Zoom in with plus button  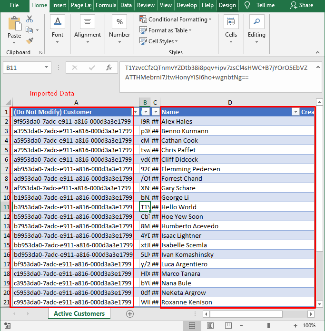295,326
